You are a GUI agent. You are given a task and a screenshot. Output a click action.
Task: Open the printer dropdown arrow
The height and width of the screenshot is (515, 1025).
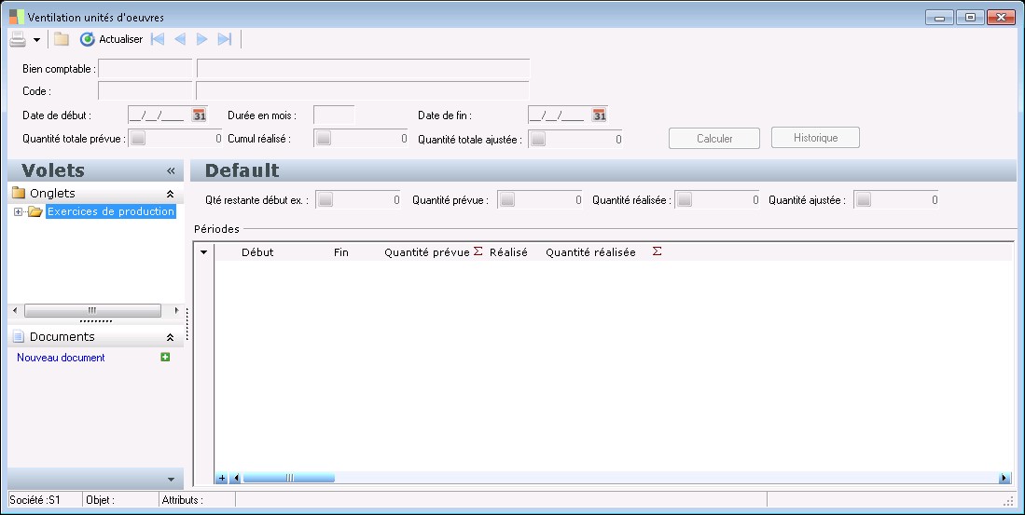point(36,40)
